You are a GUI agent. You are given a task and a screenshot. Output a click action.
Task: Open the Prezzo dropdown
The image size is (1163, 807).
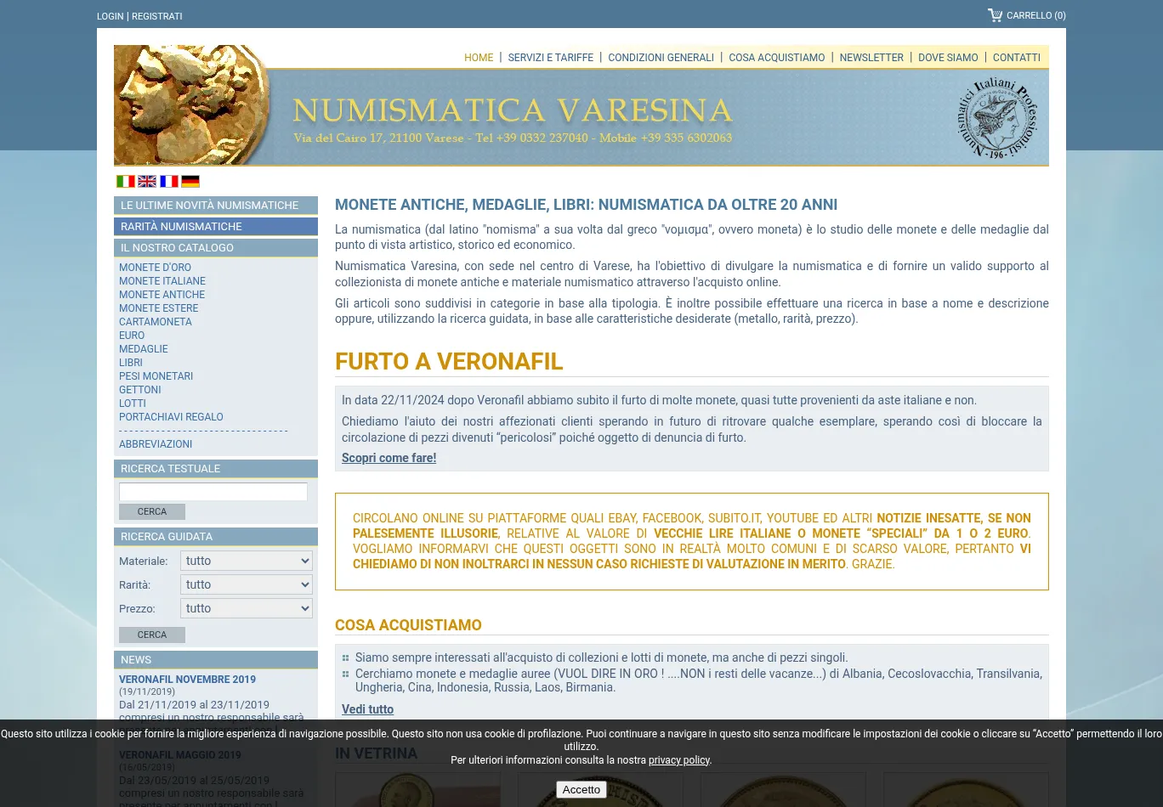(246, 608)
